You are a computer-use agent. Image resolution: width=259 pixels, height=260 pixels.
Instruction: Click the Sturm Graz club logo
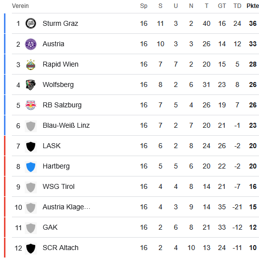coord(31,23)
